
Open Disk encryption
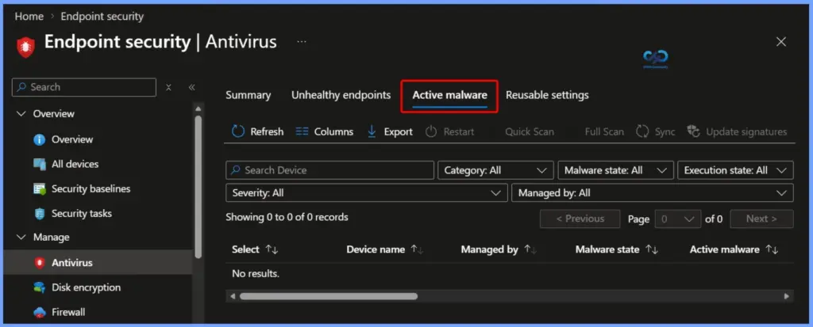tap(86, 287)
